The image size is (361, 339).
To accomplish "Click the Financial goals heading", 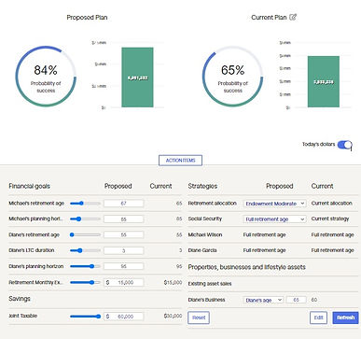I will coord(29,186).
